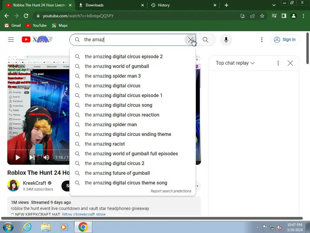This screenshot has height=233, width=310.
Task: Open Windows Start menu
Action: coord(8,227)
